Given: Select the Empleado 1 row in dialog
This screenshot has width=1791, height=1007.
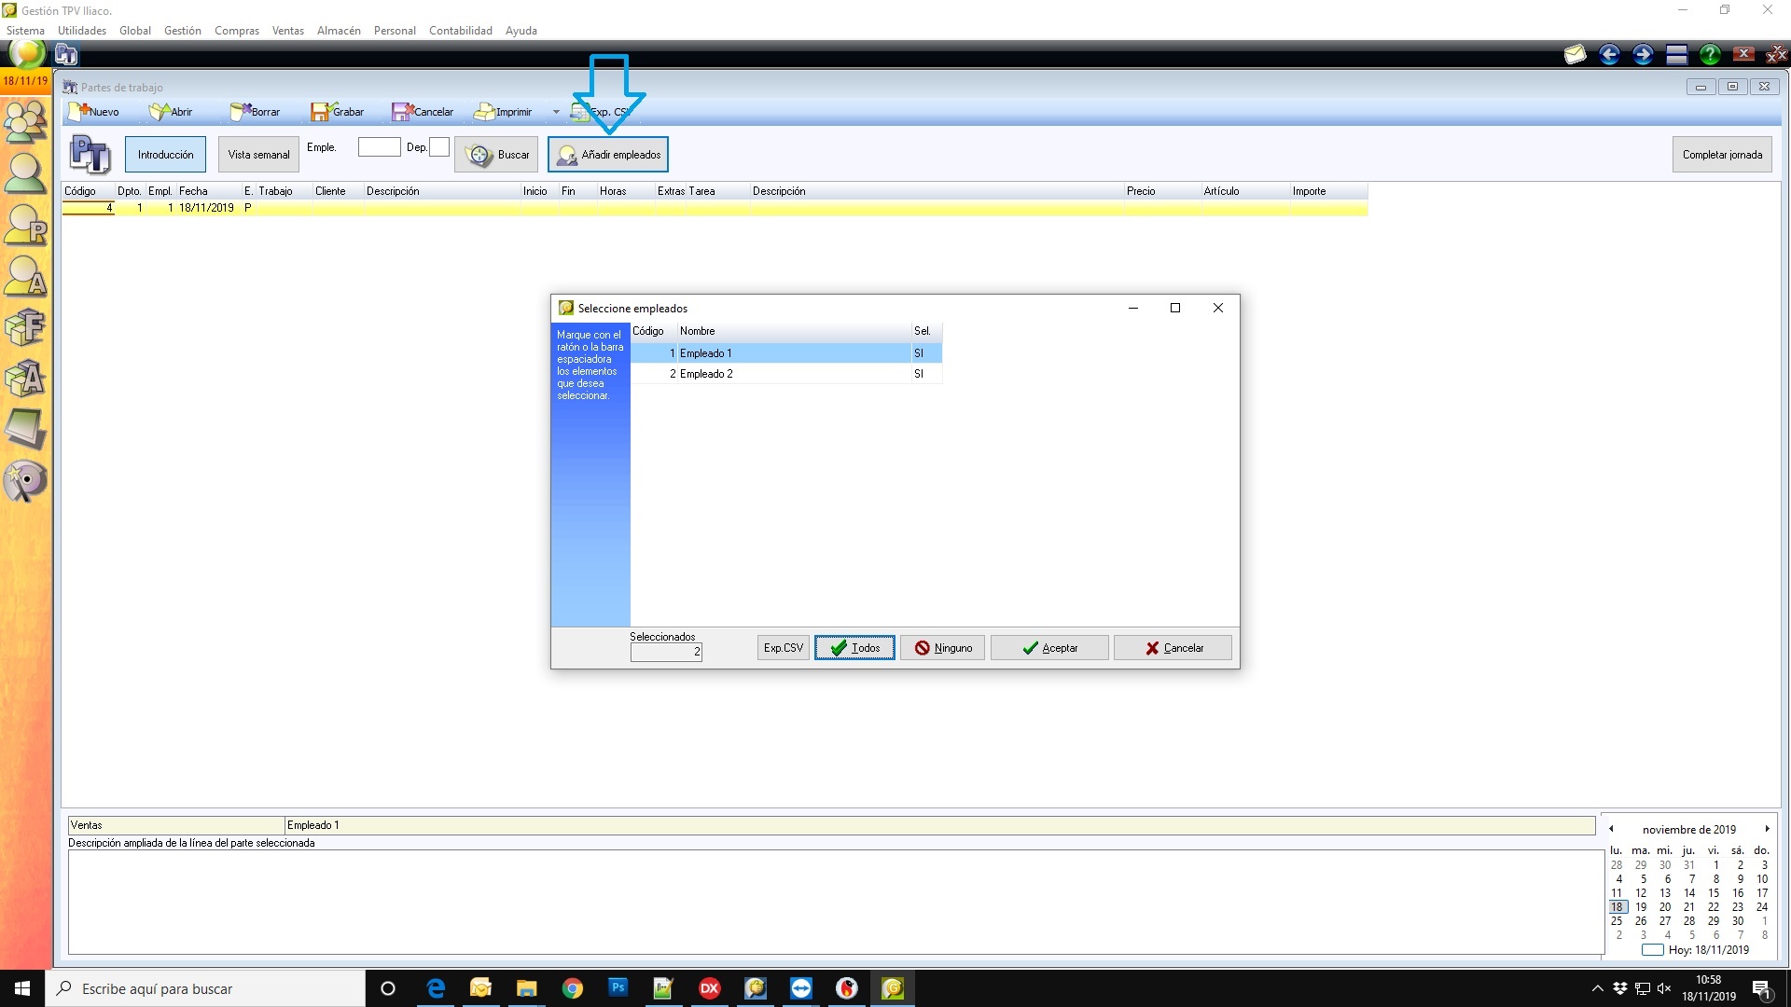Looking at the screenshot, I should 786,353.
